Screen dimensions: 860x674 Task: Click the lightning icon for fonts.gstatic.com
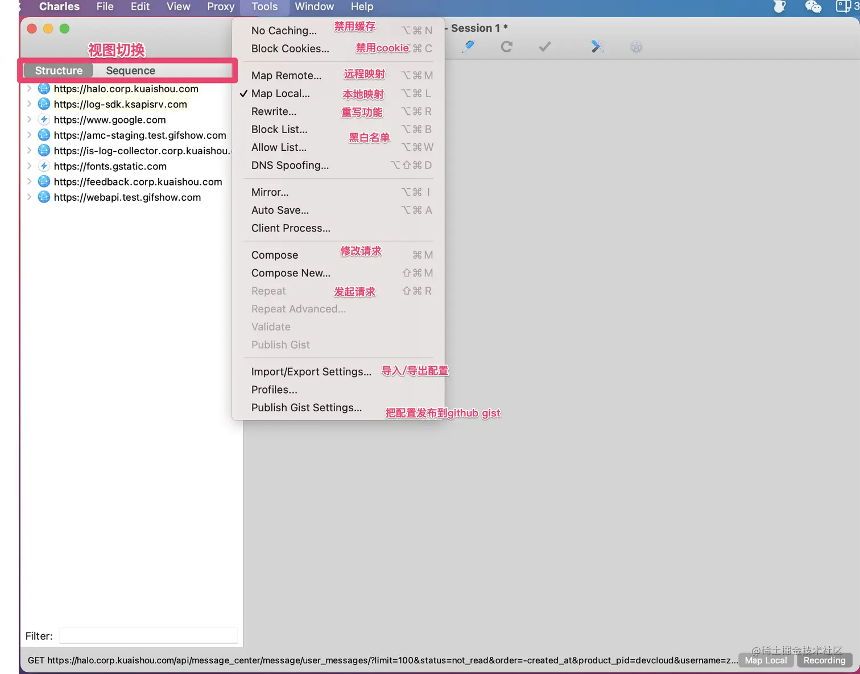pos(44,166)
